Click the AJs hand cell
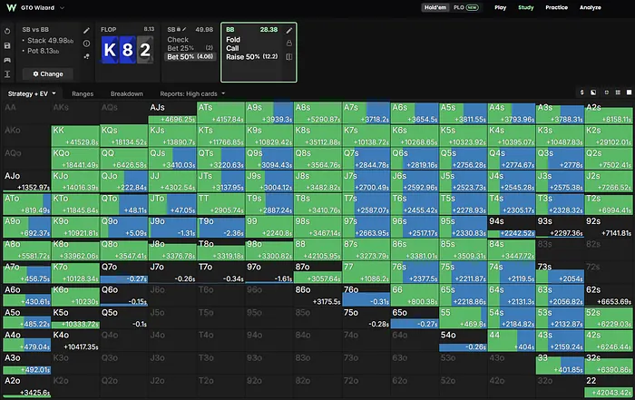The image size is (635, 400). click(x=172, y=113)
